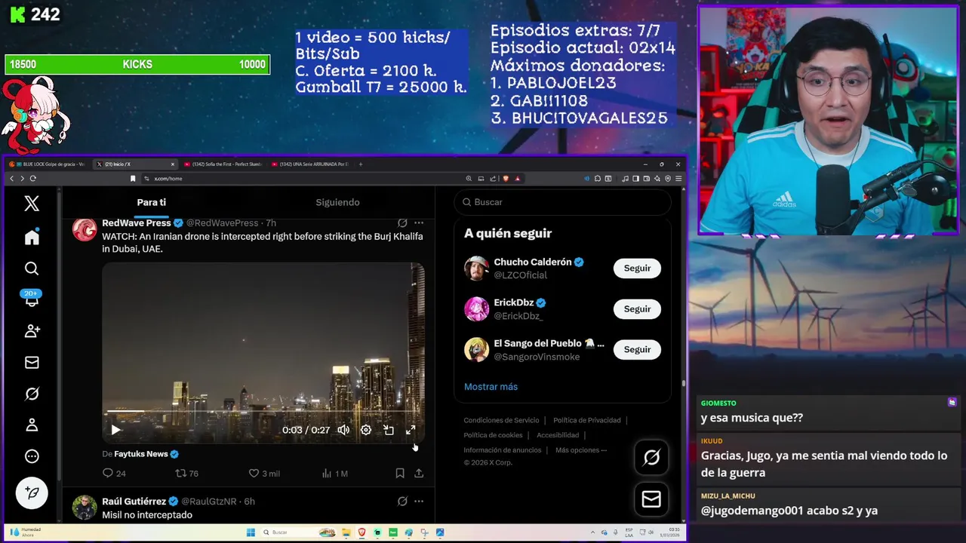Open Chucho Calderón avatar
This screenshot has width=966, height=543.
pos(476,268)
